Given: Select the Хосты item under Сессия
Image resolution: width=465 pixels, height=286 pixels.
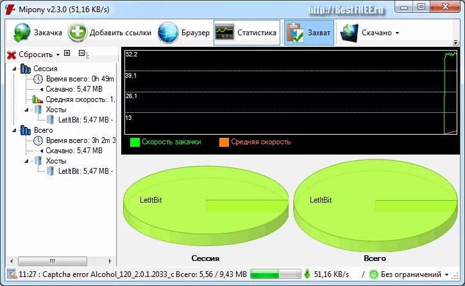Looking at the screenshot, I should point(56,110).
